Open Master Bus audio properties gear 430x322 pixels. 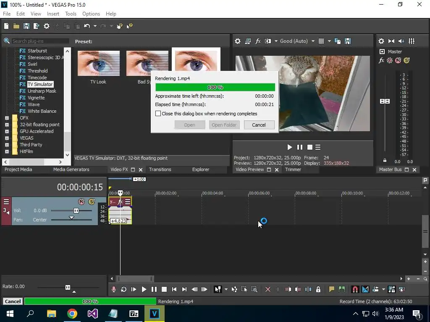381,41
